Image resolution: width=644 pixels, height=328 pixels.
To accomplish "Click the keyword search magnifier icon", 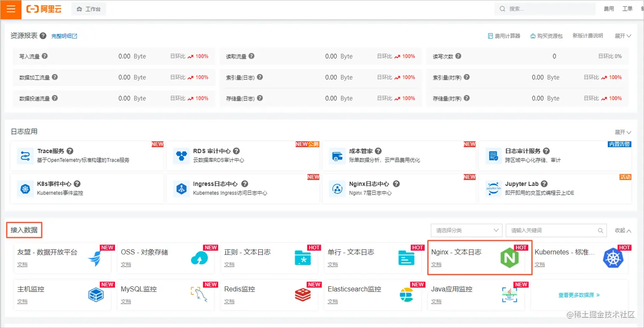I will click(601, 231).
